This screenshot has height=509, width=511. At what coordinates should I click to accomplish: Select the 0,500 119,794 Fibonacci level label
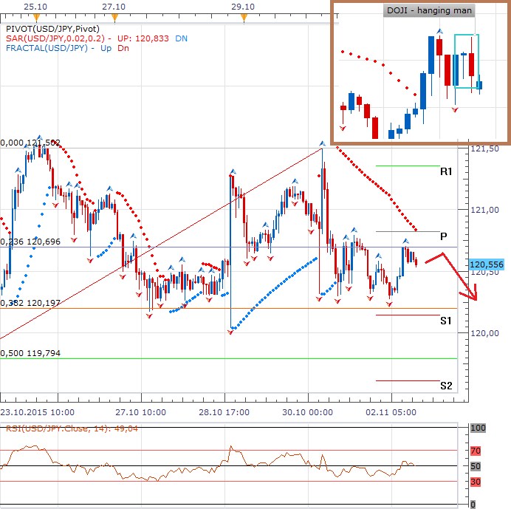tap(30, 353)
